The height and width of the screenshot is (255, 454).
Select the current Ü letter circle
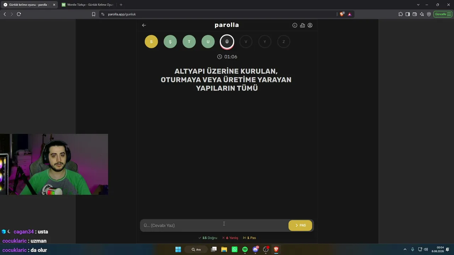[x=227, y=41]
